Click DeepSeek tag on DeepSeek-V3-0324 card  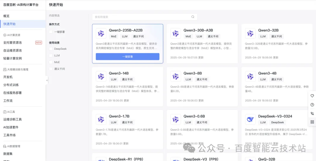tap(278, 122)
